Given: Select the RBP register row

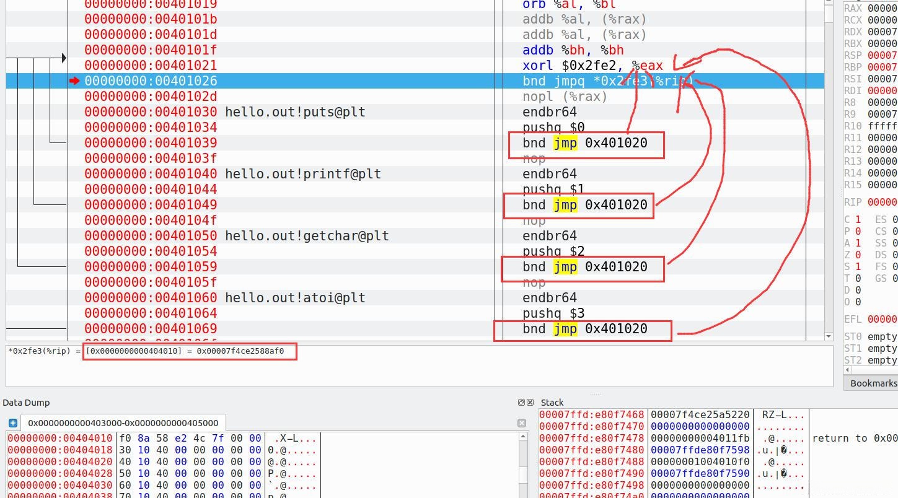Looking at the screenshot, I should point(871,67).
